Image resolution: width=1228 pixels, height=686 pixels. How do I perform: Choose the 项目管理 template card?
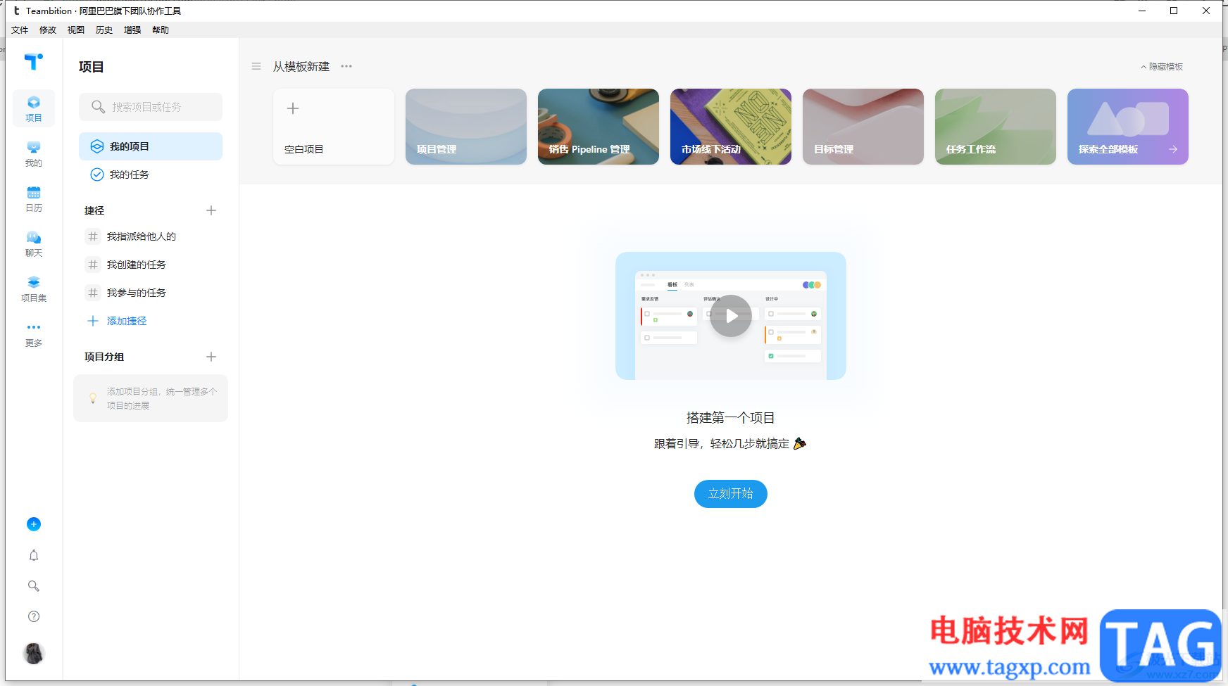click(466, 127)
